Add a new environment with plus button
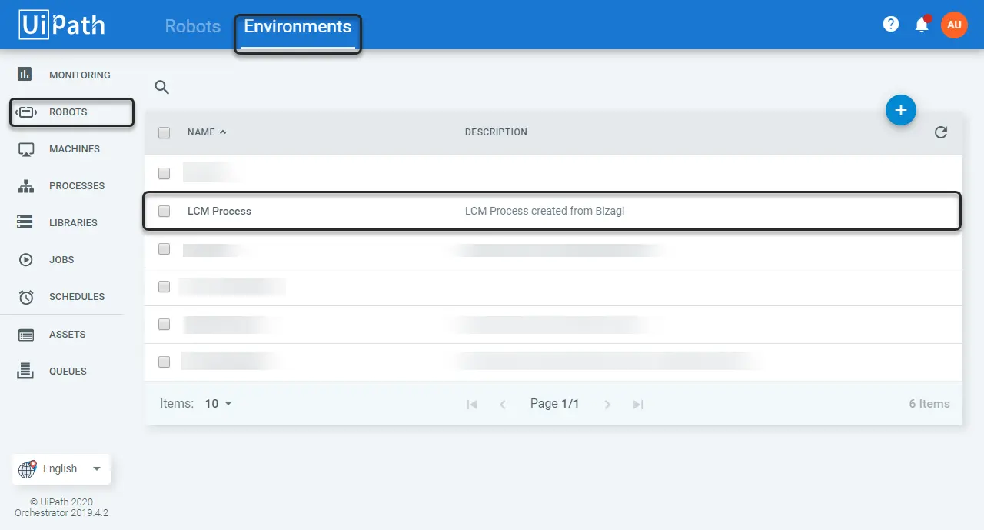Image resolution: width=984 pixels, height=530 pixels. click(901, 110)
